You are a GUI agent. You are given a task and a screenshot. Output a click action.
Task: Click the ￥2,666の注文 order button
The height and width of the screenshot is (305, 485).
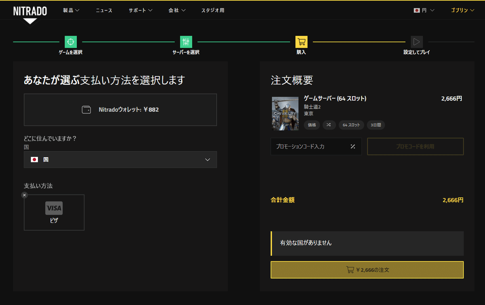tap(367, 270)
